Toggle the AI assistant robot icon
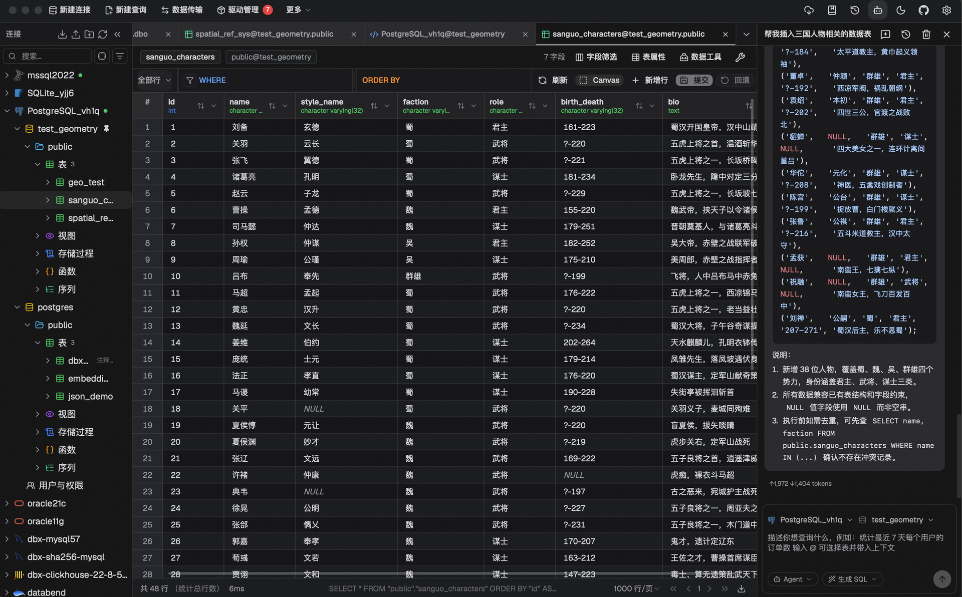962x597 pixels. (x=878, y=10)
